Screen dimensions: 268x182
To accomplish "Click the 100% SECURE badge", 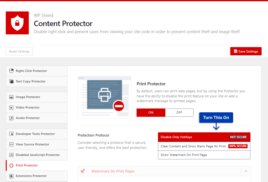I will [x=238, y=146].
